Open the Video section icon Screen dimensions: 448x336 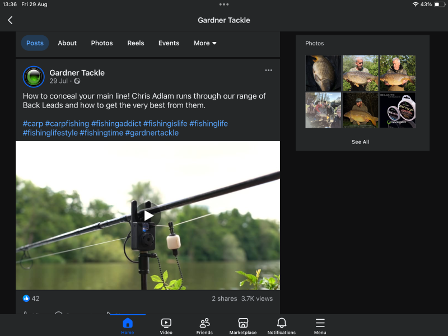166,325
